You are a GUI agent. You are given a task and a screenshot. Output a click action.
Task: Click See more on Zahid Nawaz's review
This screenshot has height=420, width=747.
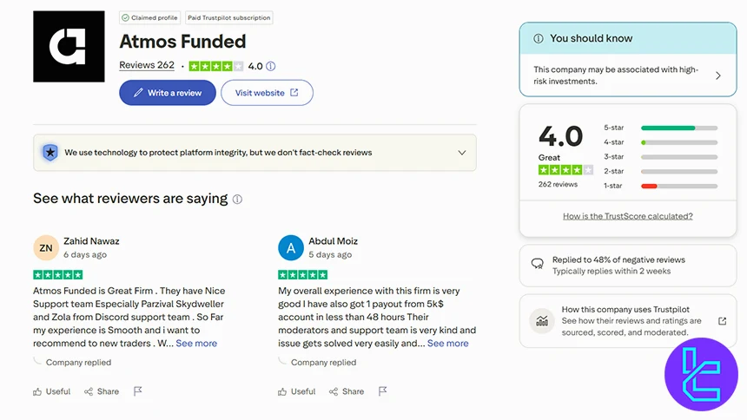point(196,344)
